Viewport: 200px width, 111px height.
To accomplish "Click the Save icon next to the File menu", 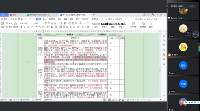I will (x=12, y=19).
